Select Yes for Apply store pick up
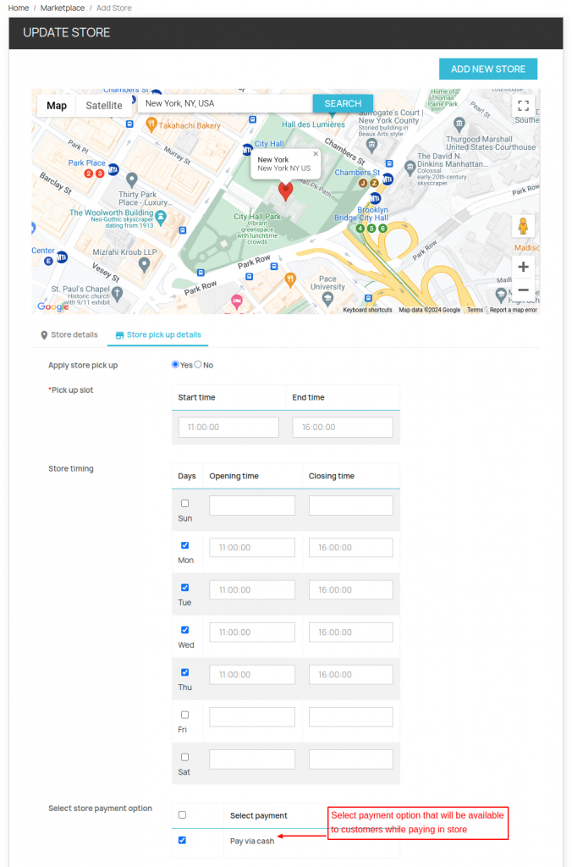 pos(175,365)
